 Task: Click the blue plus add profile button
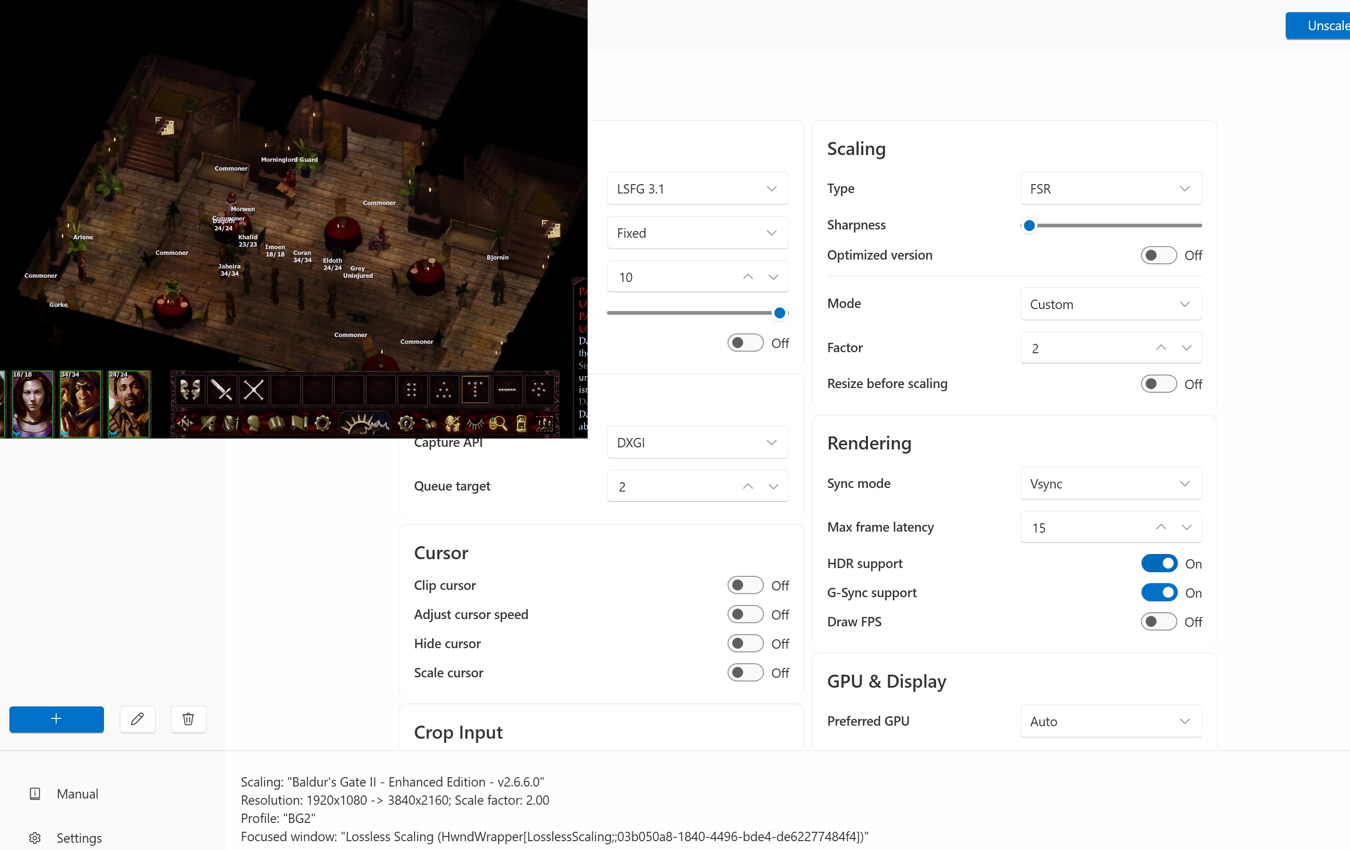click(x=56, y=719)
